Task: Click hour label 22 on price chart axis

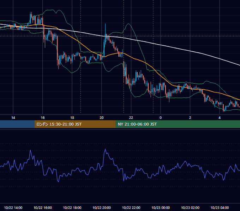Action: pos(131,117)
